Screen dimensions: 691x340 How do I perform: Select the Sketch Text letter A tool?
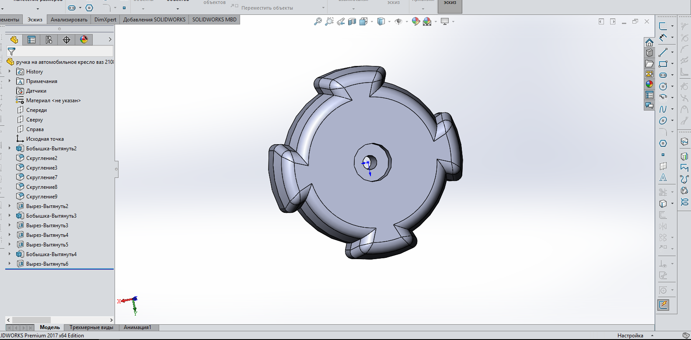pos(663,177)
